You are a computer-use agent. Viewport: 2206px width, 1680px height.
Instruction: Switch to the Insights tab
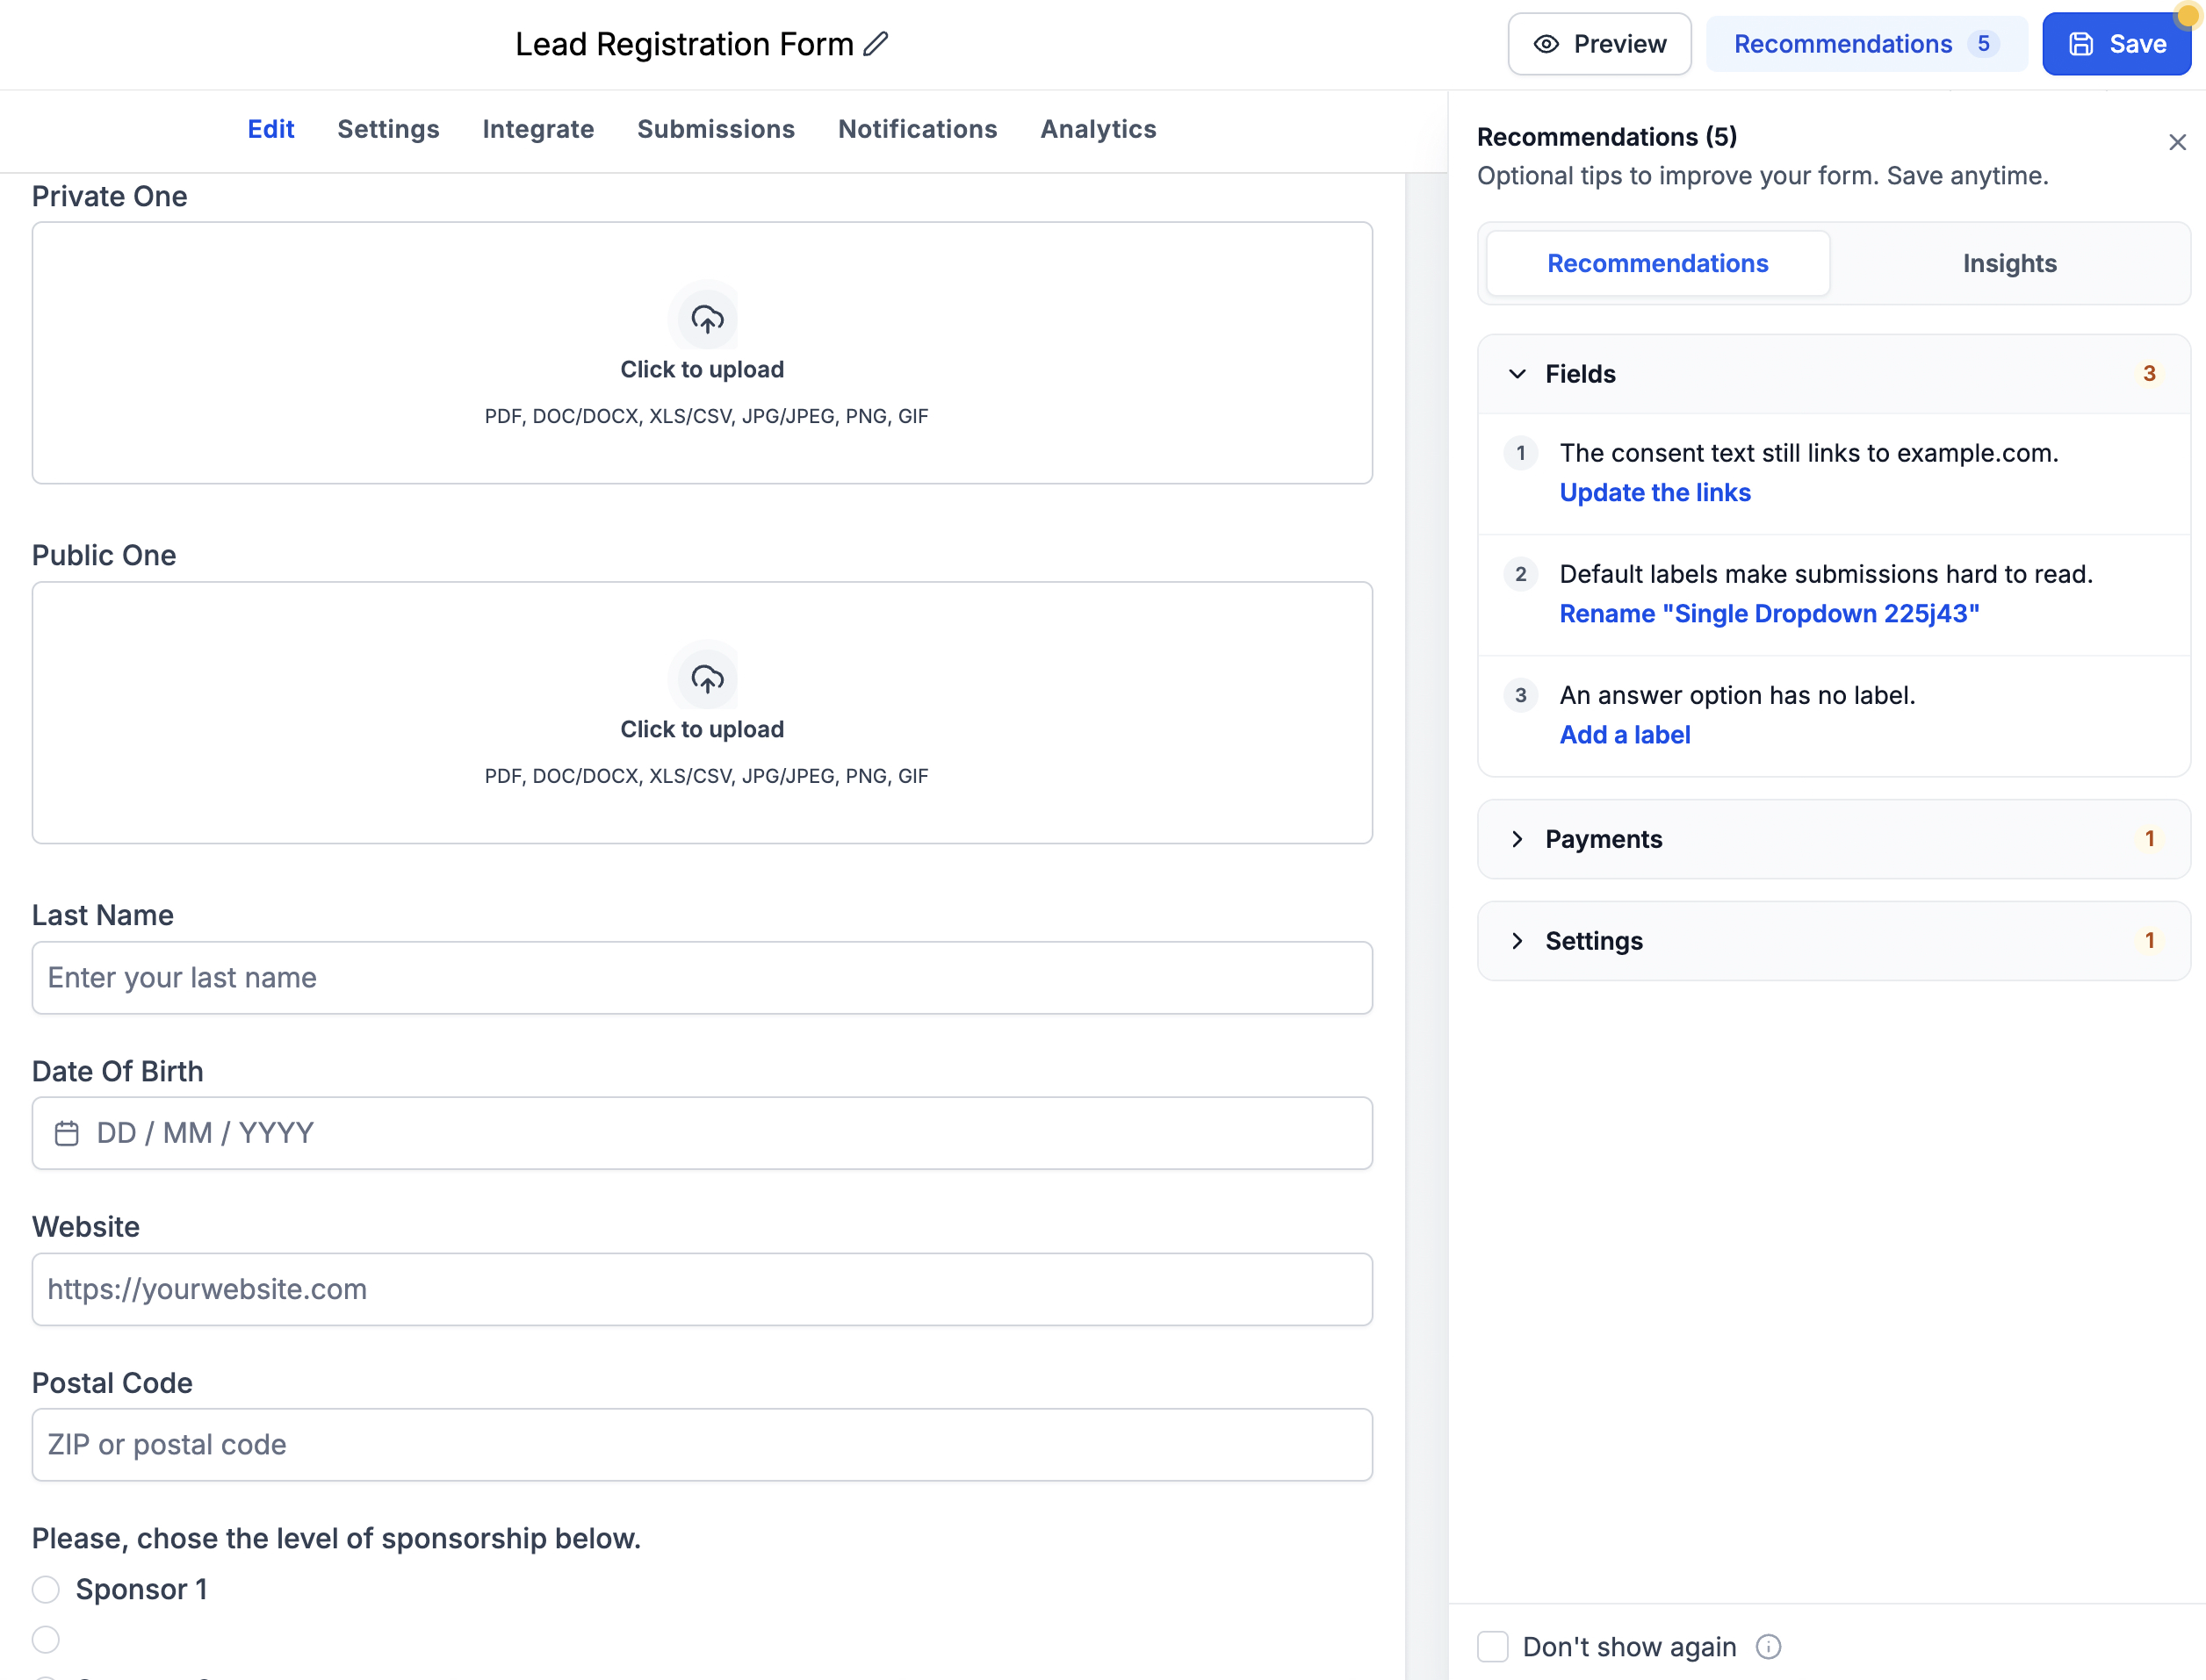2009,263
